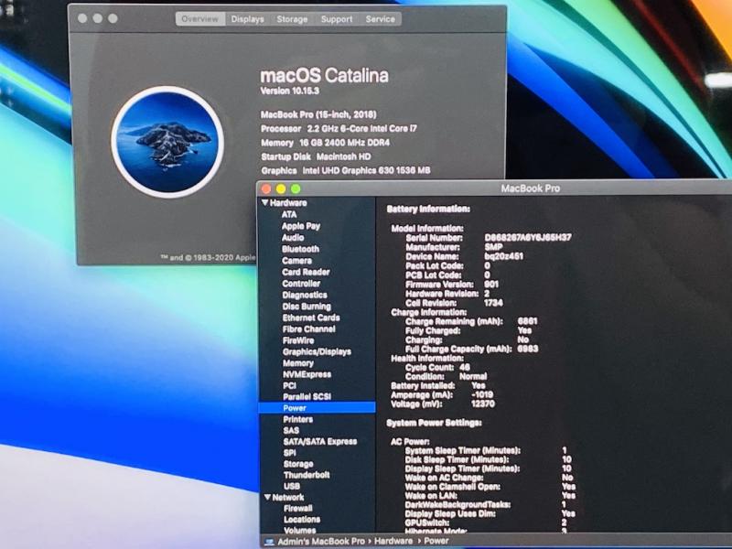
Task: Open the NVMExpress entry
Action: (x=307, y=374)
